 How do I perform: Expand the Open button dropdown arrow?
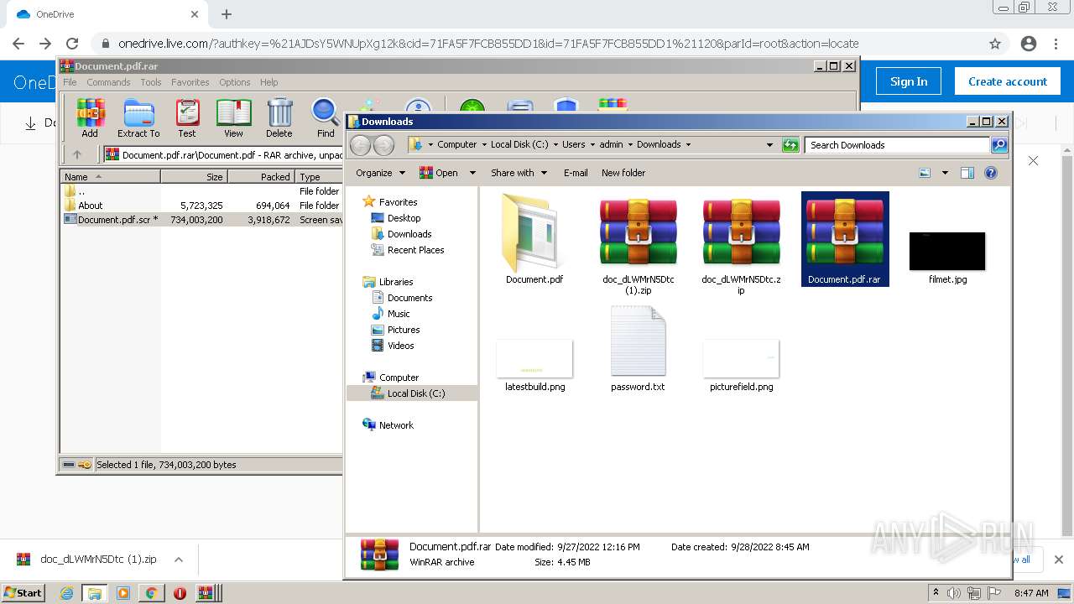[x=472, y=173]
